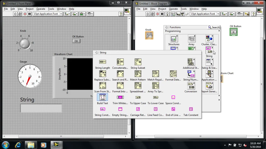Screen dimensions: 266x149
Task: Pick the Match Pattern function icon
Action: (138, 74)
